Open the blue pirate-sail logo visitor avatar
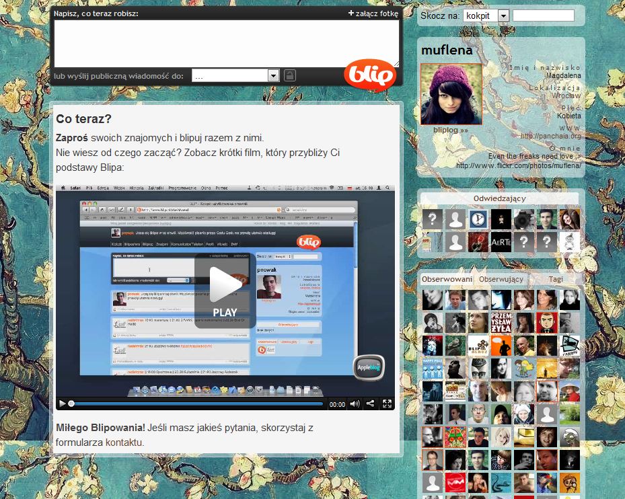 click(x=478, y=219)
